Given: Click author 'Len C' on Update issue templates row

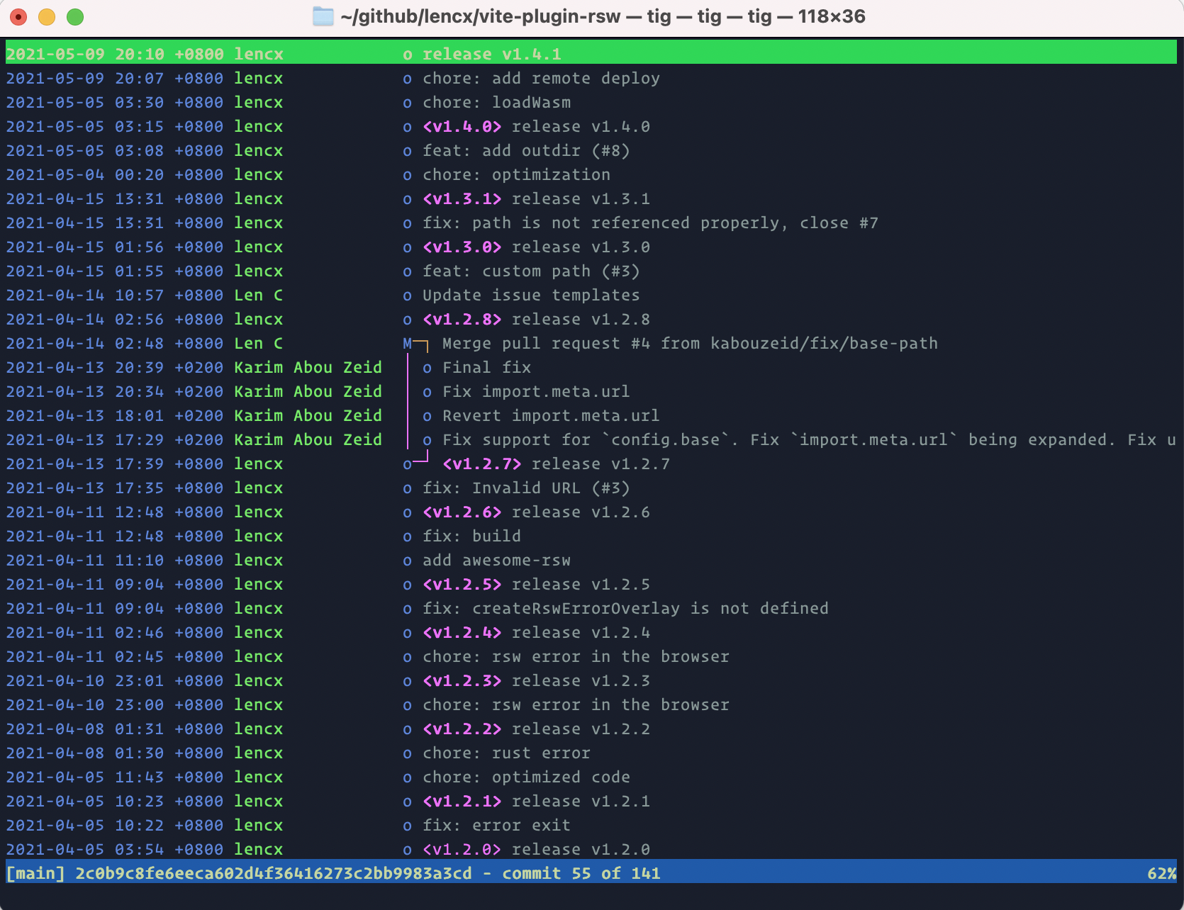Looking at the screenshot, I should point(259,295).
